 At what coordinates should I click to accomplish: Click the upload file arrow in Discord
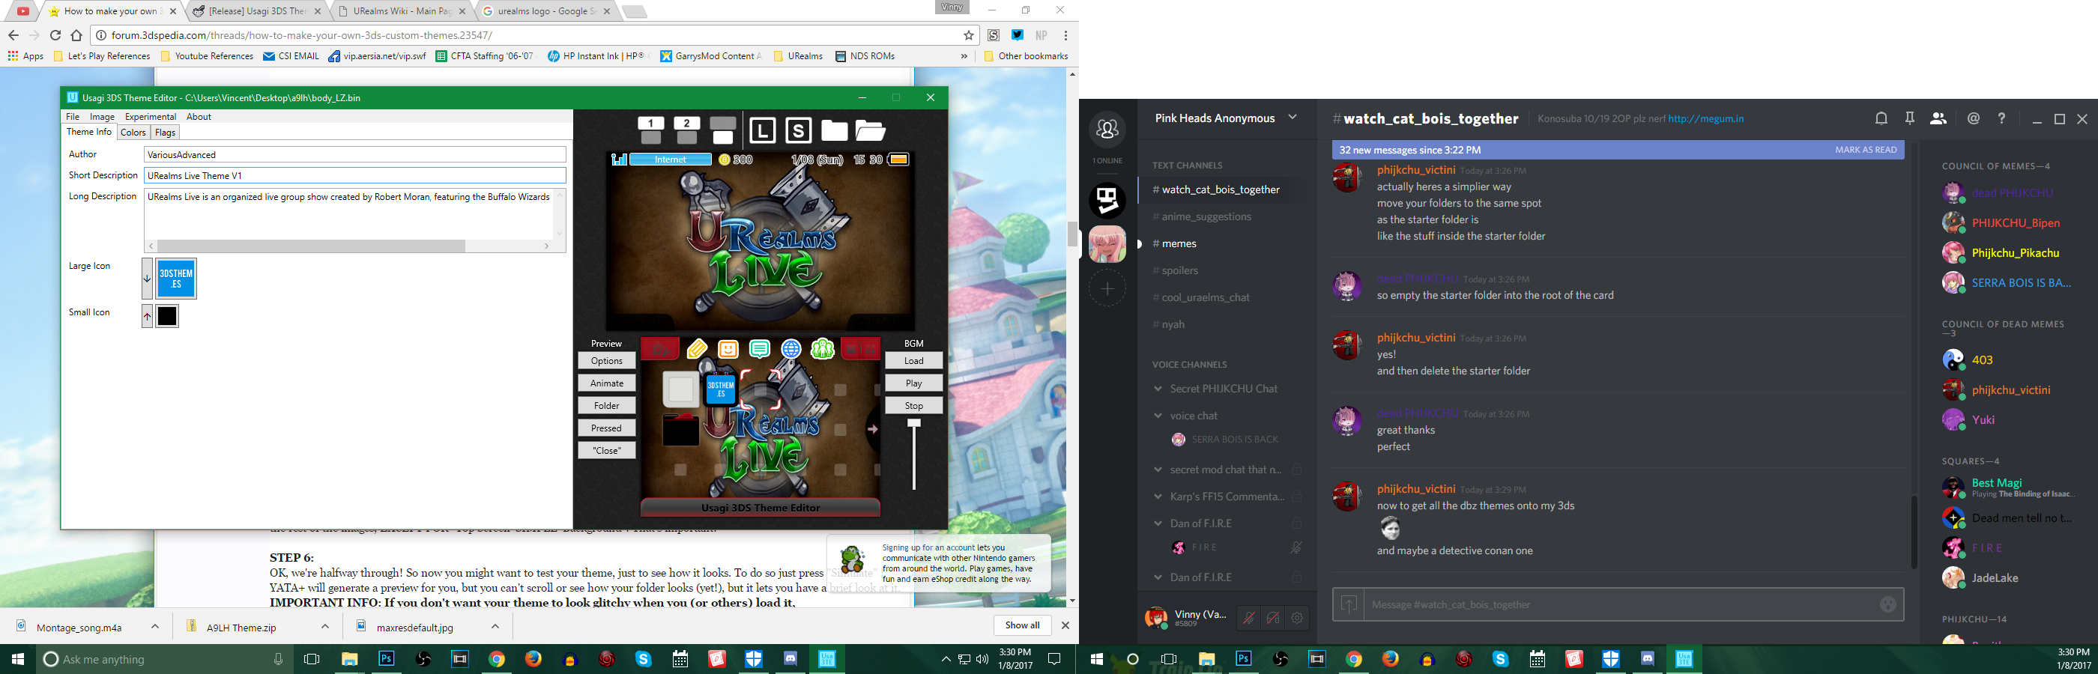coord(1349,604)
